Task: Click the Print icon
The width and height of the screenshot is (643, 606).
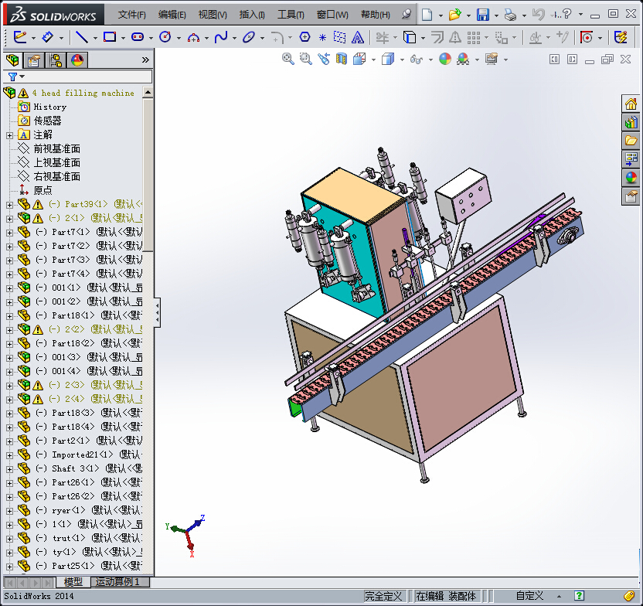Action: click(511, 15)
